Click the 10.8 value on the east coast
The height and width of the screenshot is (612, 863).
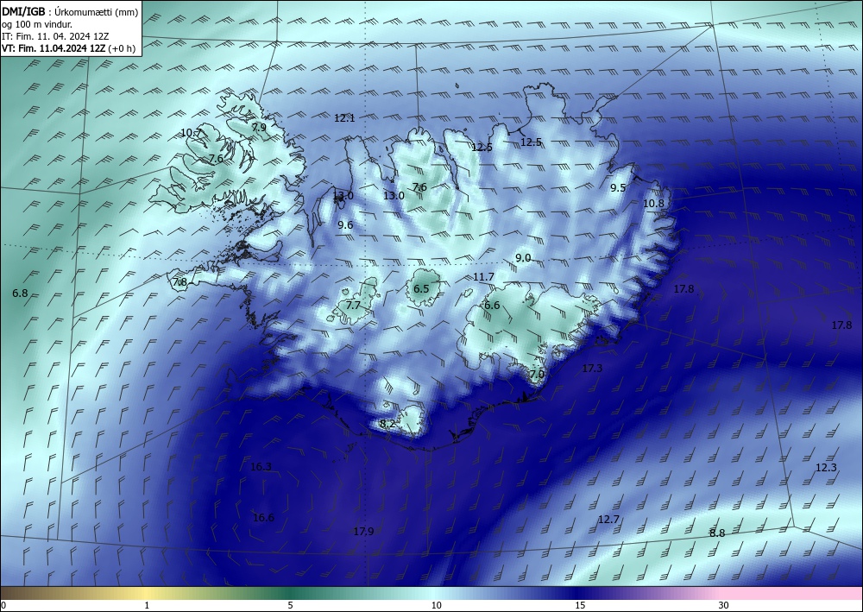(x=654, y=204)
